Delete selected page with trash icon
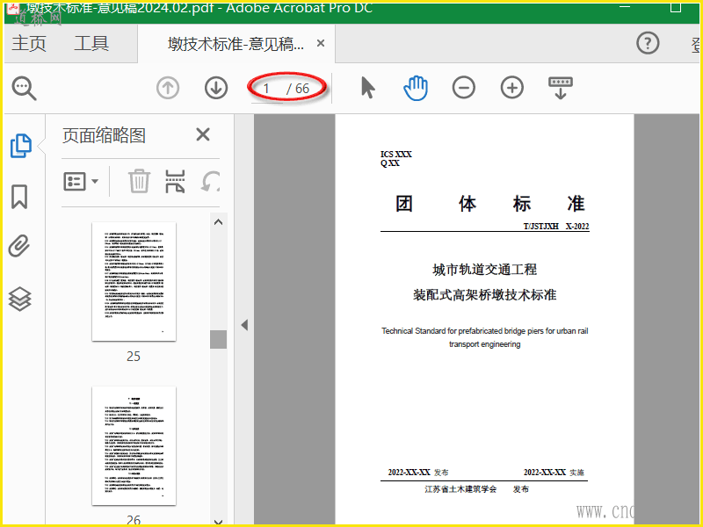This screenshot has height=527, width=703. point(139,181)
